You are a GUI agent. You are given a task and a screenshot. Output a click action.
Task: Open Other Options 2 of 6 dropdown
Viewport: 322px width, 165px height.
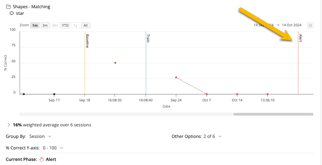pyautogui.click(x=196, y=136)
